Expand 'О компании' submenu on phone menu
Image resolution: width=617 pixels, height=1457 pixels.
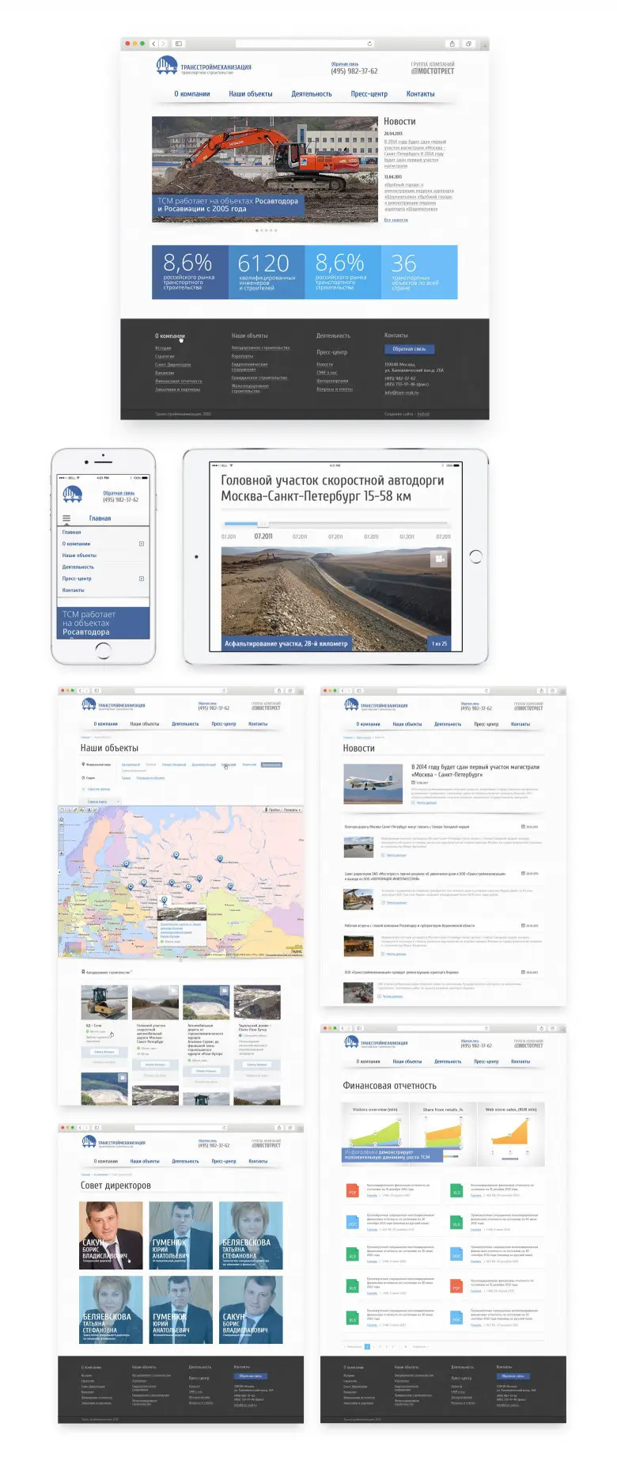tap(142, 544)
